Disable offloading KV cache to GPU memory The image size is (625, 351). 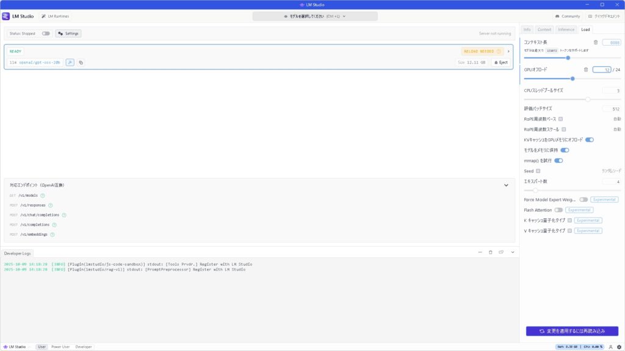(589, 140)
